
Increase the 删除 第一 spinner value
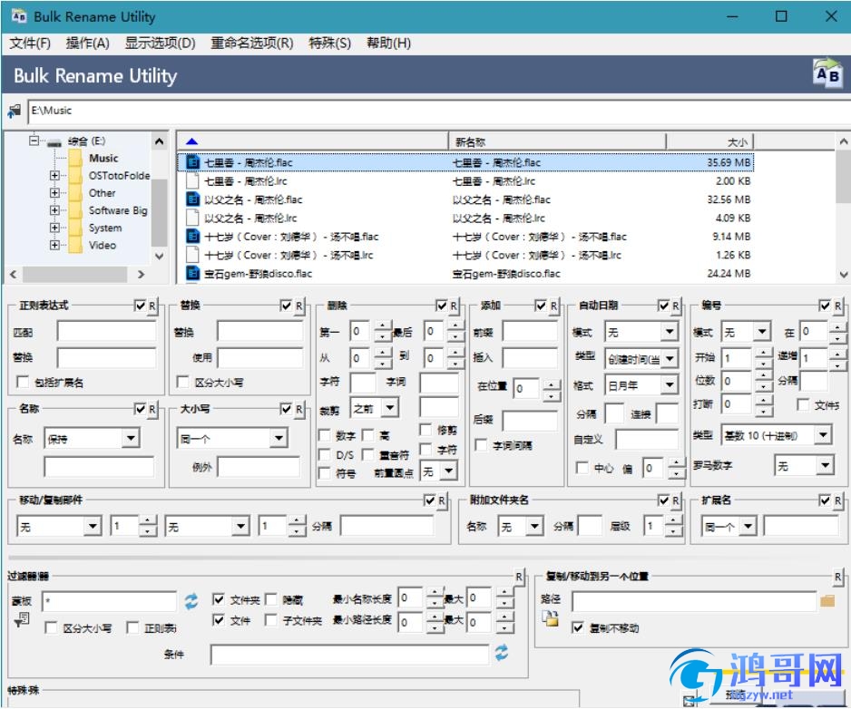[383, 325]
